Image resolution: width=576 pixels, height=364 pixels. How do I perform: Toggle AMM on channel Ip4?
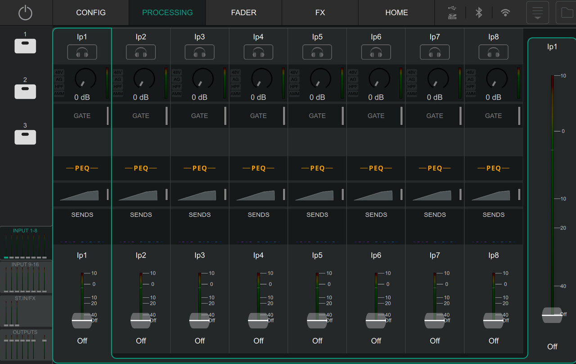[x=235, y=94]
